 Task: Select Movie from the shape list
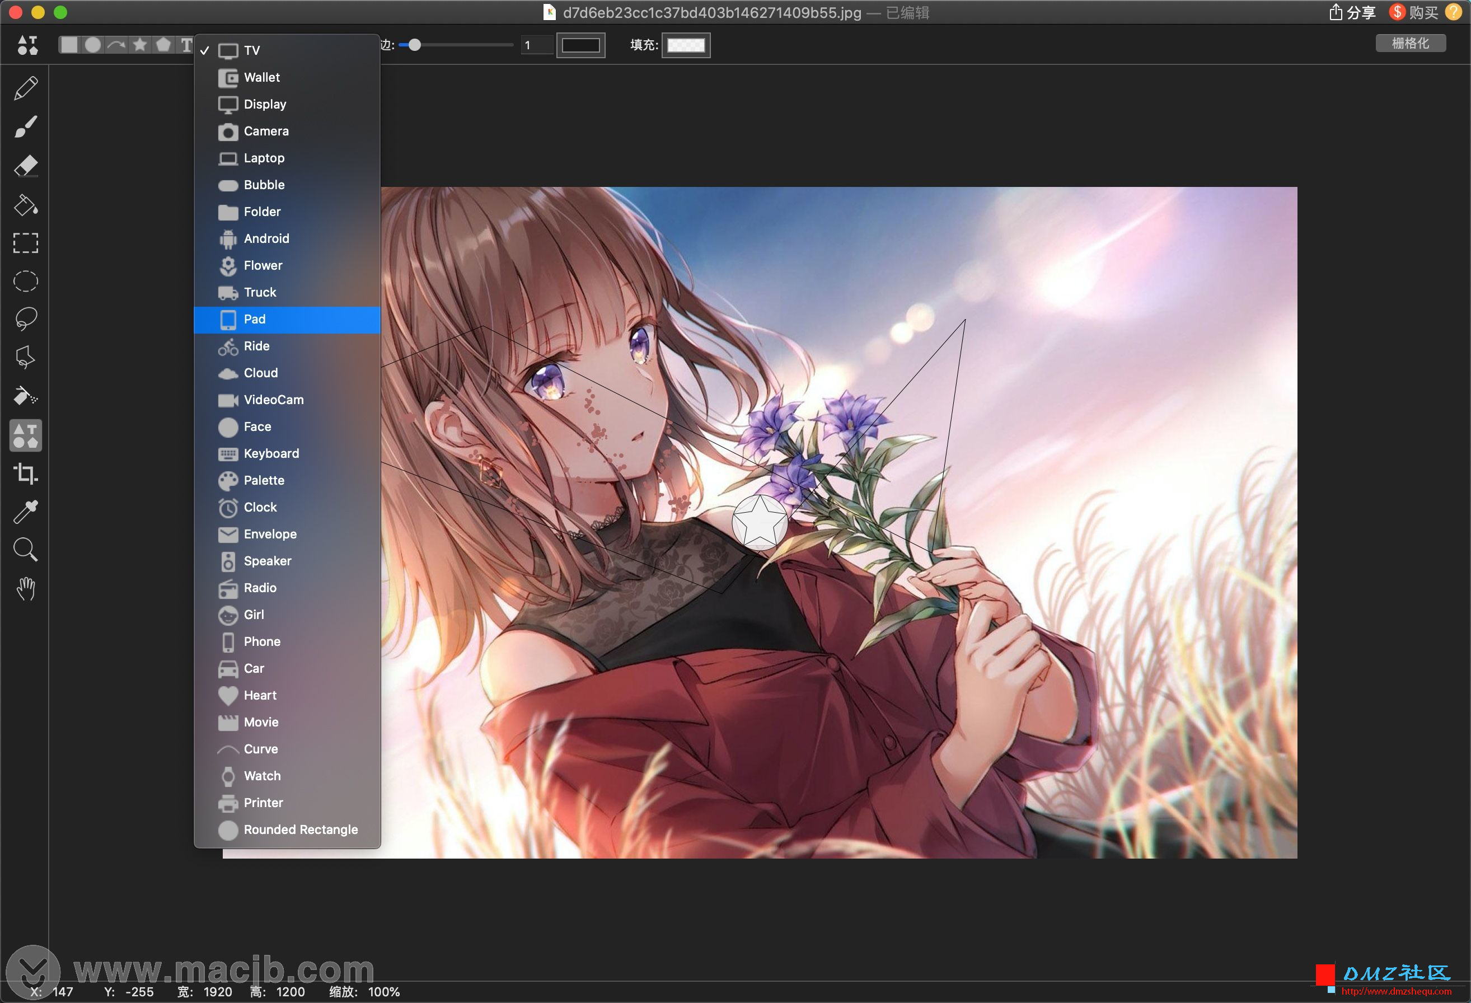pos(287,723)
